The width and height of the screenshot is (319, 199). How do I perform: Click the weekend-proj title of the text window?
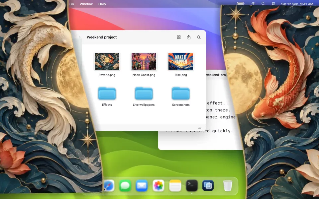[216, 75]
